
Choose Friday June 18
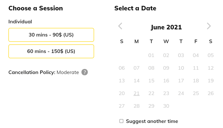coord(196,81)
